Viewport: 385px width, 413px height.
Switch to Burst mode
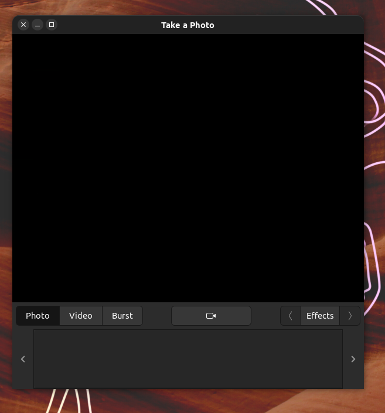click(122, 316)
